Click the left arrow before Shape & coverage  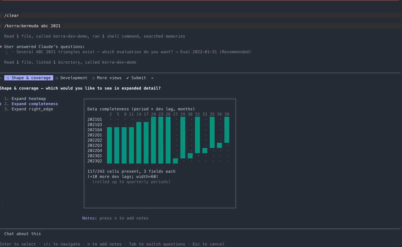(1, 78)
